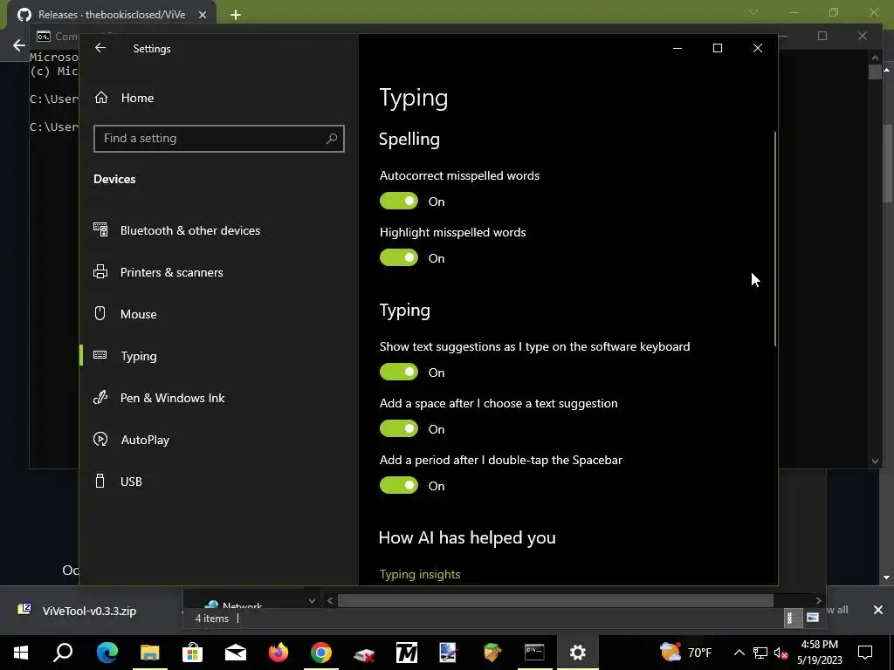Click the search magnifier in Find a setting
The width and height of the screenshot is (894, 670).
332,139
